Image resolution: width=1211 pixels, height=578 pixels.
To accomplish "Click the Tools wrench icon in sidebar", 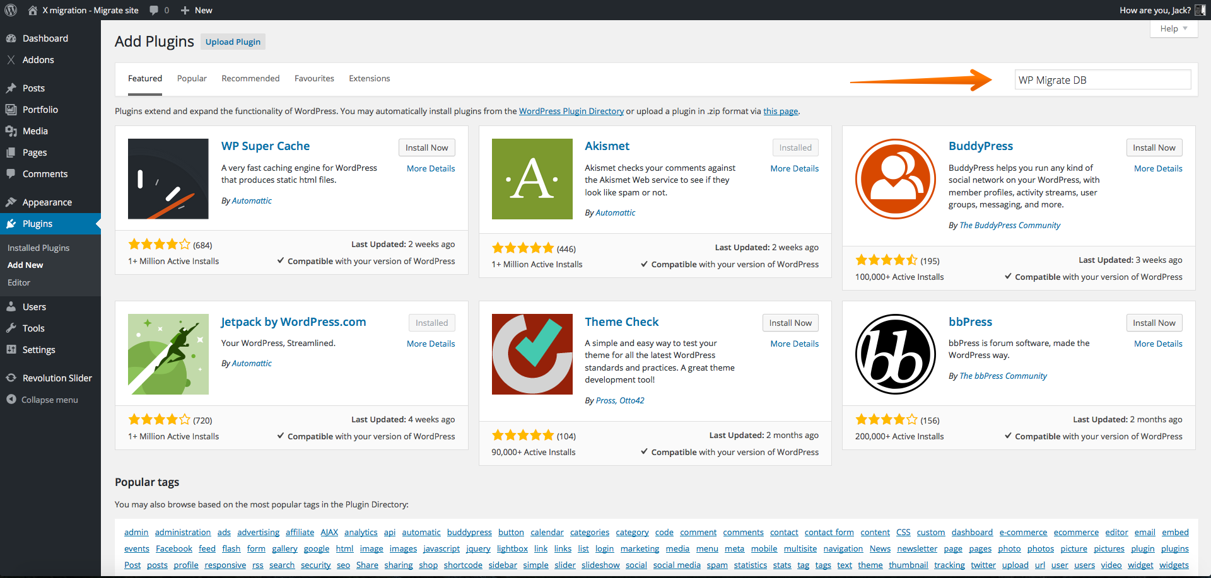I will (11, 328).
